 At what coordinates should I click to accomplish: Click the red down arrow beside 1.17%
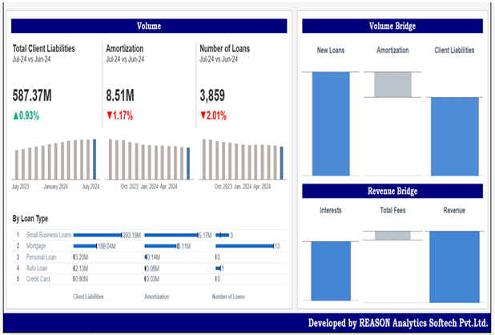110,117
